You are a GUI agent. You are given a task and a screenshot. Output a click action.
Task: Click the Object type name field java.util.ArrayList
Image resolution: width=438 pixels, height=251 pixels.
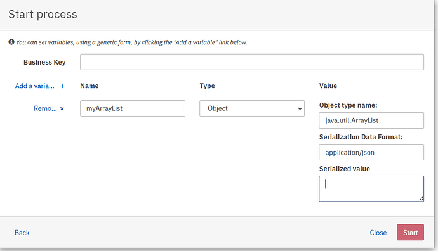(371, 120)
